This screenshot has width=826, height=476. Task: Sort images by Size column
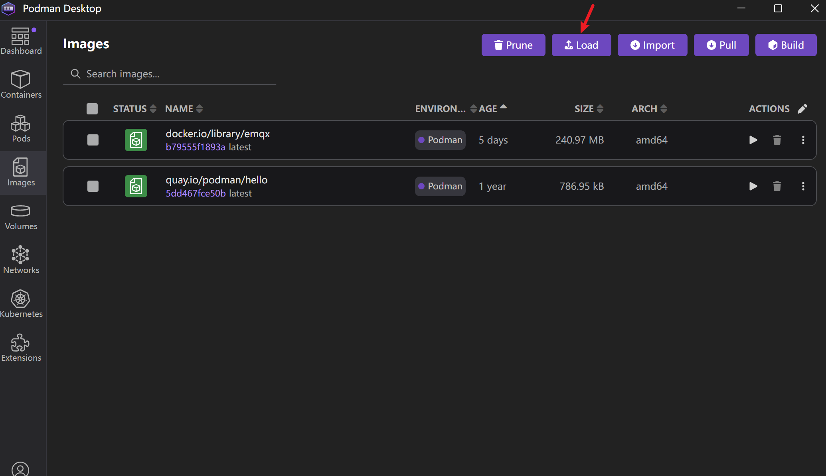(x=589, y=109)
